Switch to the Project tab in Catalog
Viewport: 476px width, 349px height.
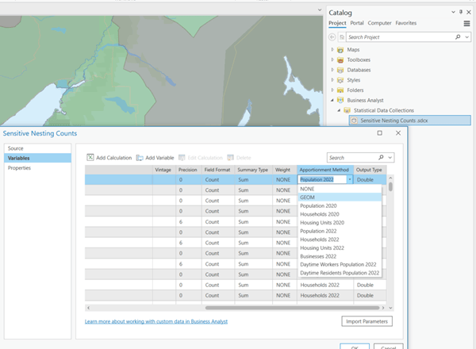pos(337,23)
